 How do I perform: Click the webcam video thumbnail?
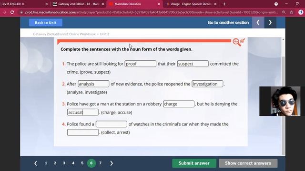tap(280, 101)
